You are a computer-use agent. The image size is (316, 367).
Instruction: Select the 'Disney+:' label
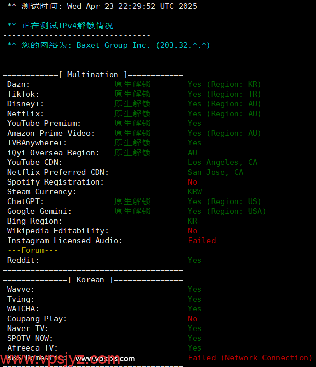point(25,104)
